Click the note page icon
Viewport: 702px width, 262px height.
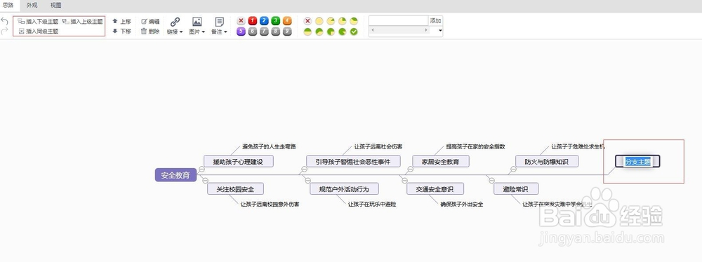(219, 22)
